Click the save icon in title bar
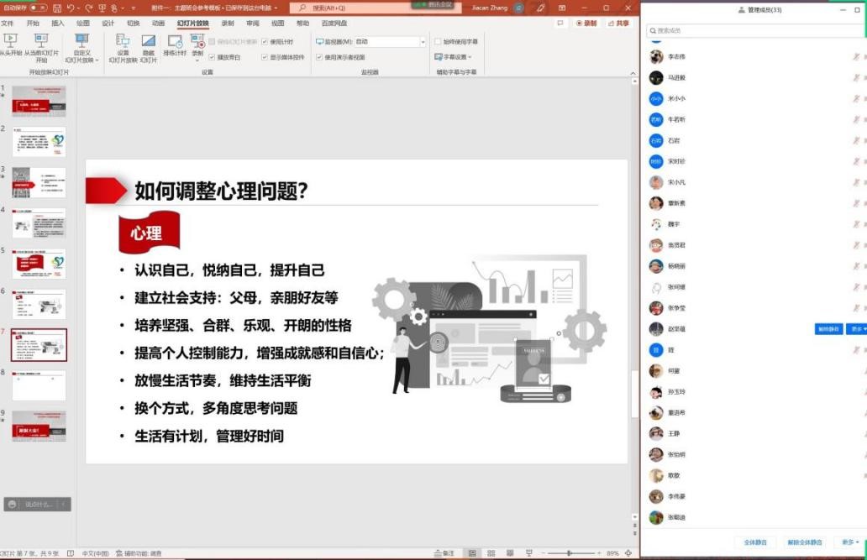The image size is (867, 560). [56, 8]
